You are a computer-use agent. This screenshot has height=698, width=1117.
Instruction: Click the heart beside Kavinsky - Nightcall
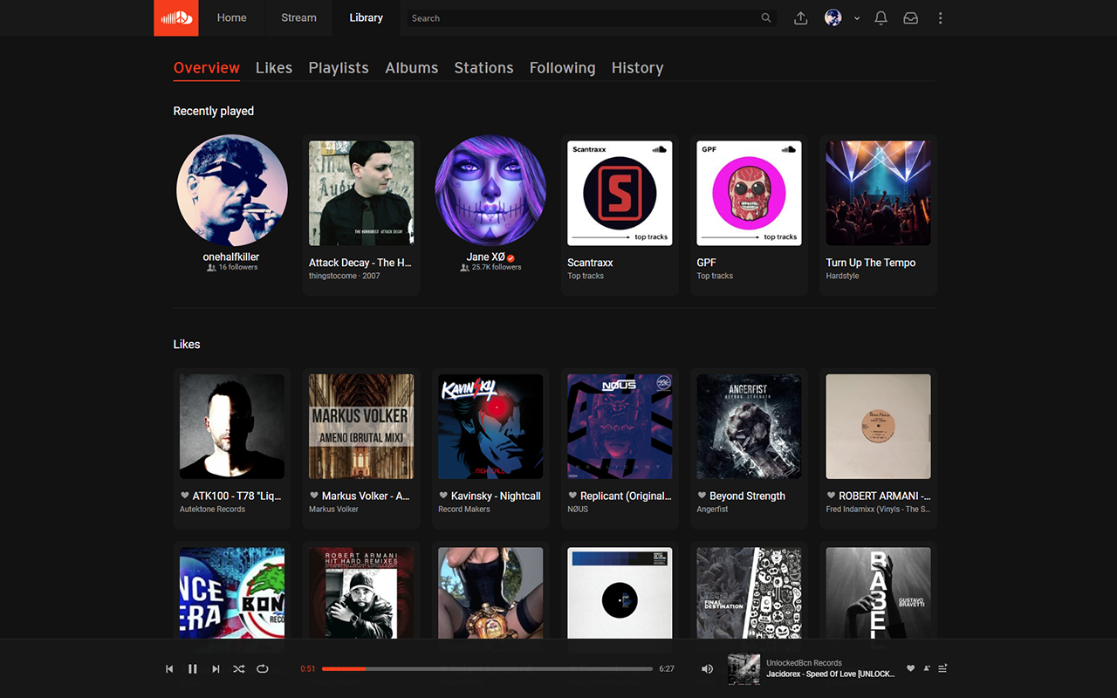point(443,496)
